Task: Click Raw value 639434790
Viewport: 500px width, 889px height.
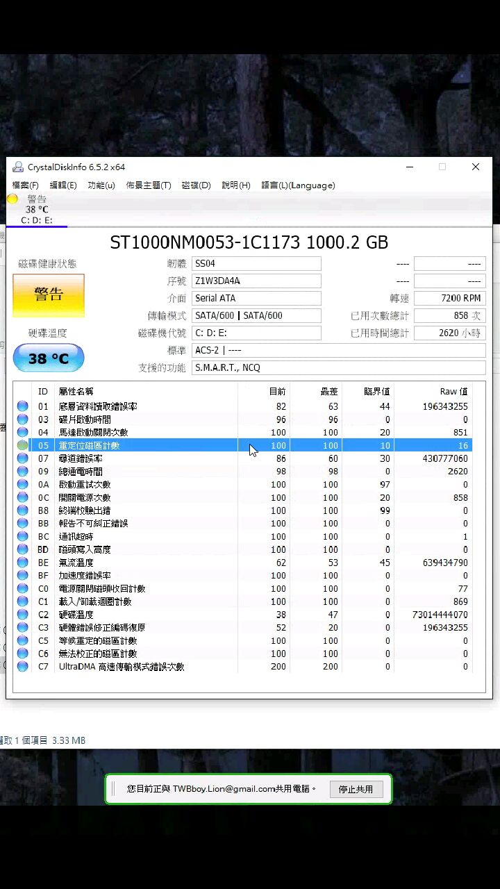Action: tap(444, 563)
